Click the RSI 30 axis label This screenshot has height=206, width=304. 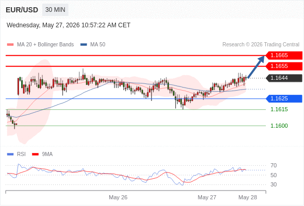pos(274,184)
